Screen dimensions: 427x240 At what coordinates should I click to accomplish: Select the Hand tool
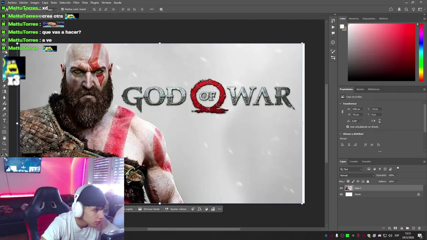(x=4, y=138)
